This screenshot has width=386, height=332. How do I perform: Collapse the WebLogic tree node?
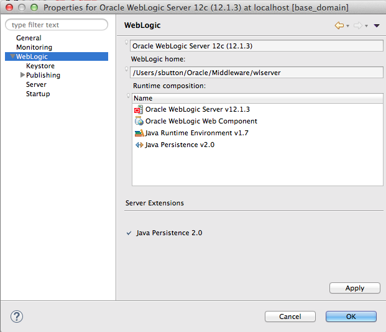tap(12, 56)
